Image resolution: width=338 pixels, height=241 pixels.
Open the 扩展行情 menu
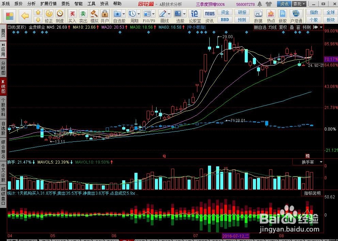(48, 4)
